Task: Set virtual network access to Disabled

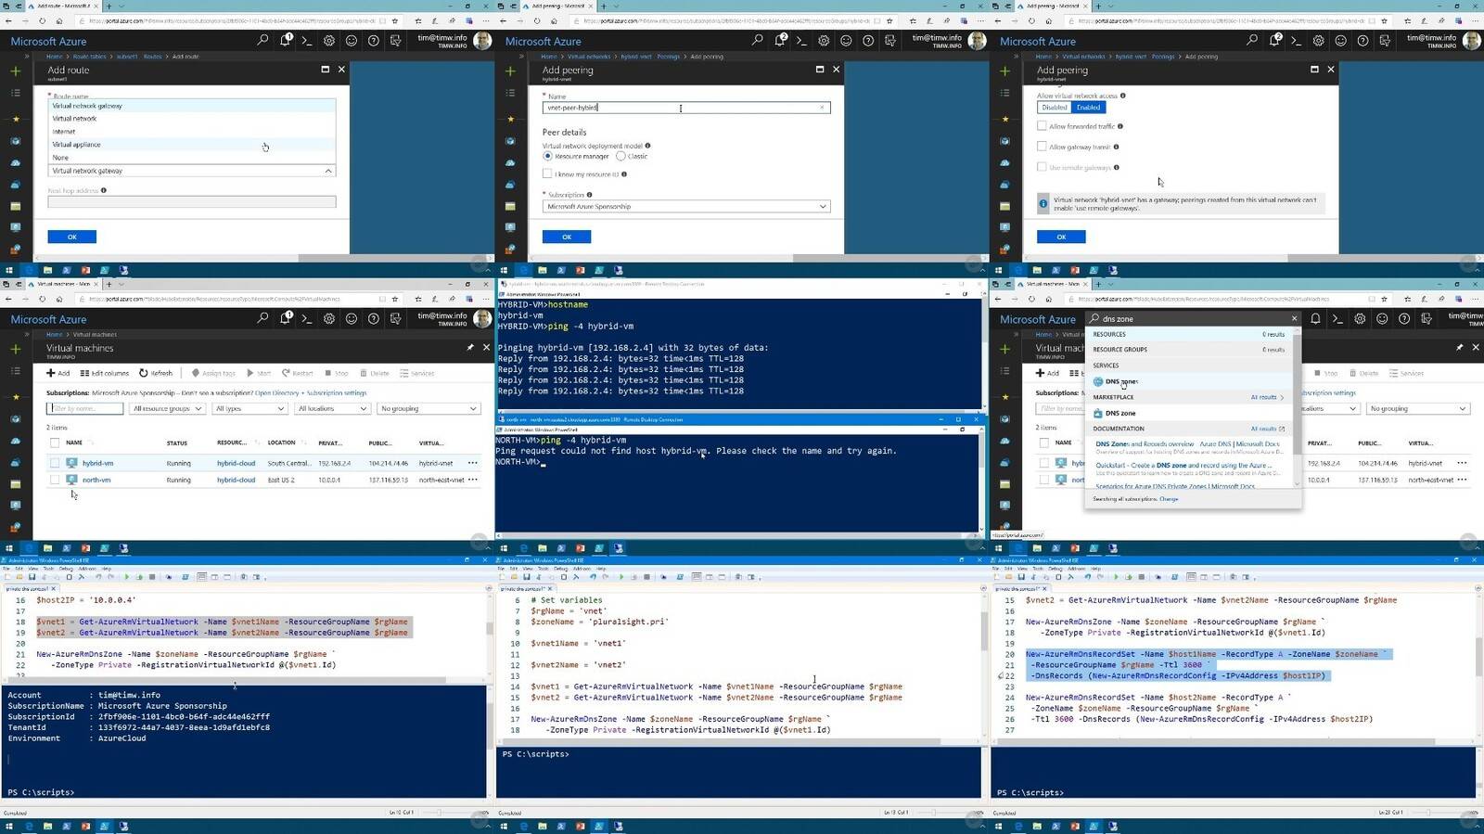Action: point(1054,108)
